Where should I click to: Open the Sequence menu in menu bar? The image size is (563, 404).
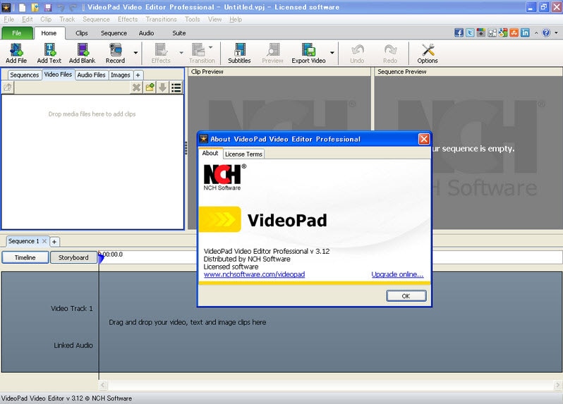96,19
